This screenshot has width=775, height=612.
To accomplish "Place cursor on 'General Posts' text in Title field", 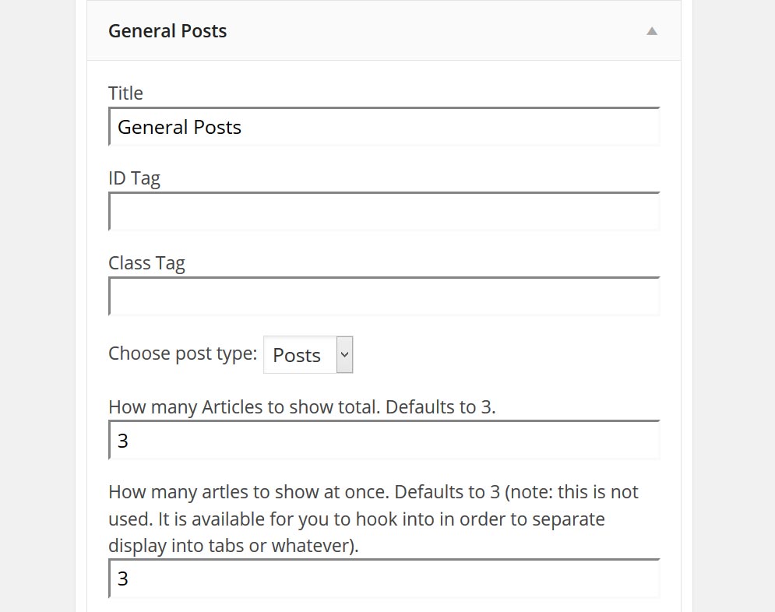I will (180, 128).
